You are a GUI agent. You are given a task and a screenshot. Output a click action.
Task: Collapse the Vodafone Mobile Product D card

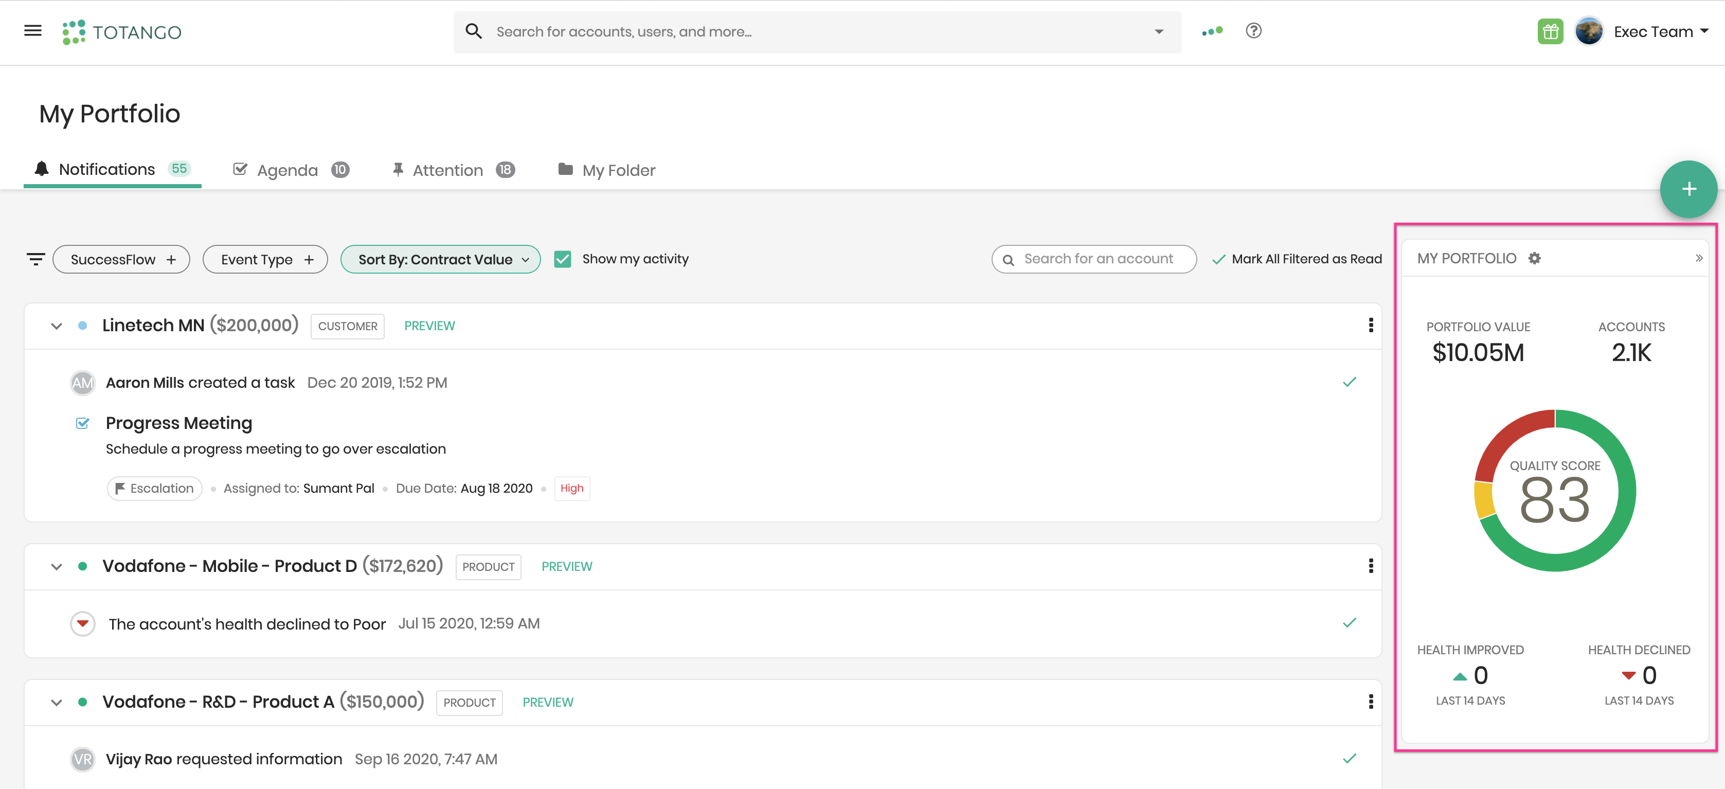57,567
